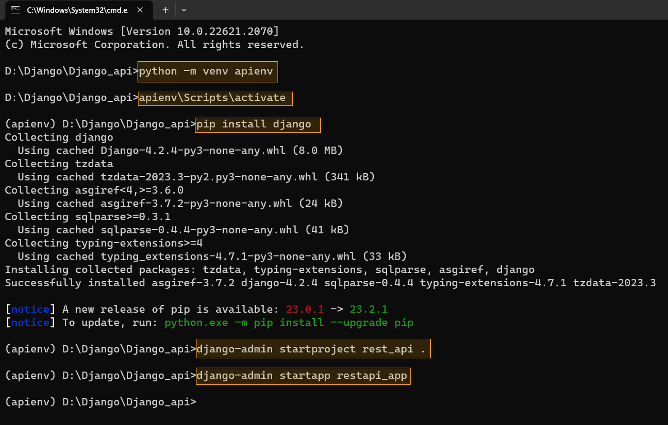Click the red pip version 23.0.1
This screenshot has height=425, width=668.
click(x=305, y=309)
